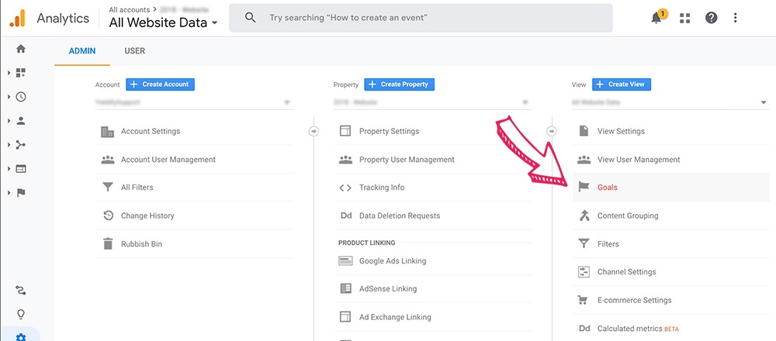Screen dimensions: 776x341
Task: Open Behaviour icon in sidebar
Action: (x=21, y=168)
